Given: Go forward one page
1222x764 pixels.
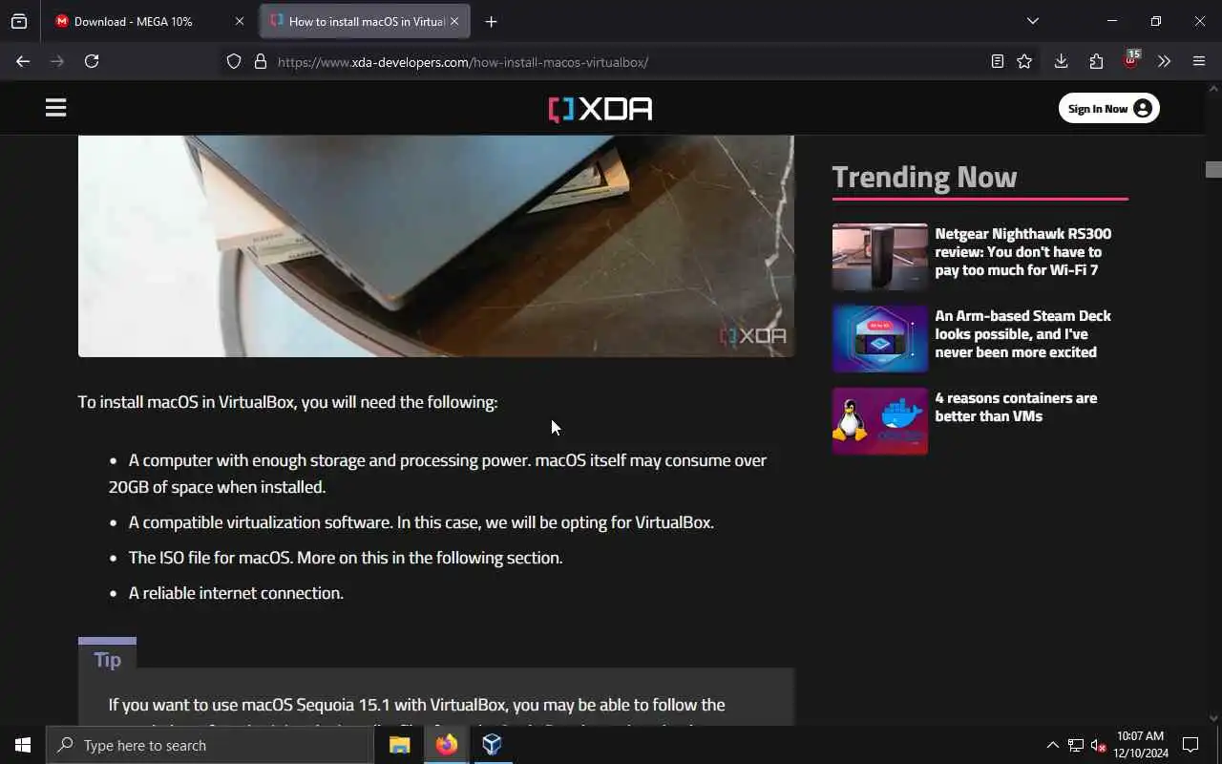Looking at the screenshot, I should (57, 61).
